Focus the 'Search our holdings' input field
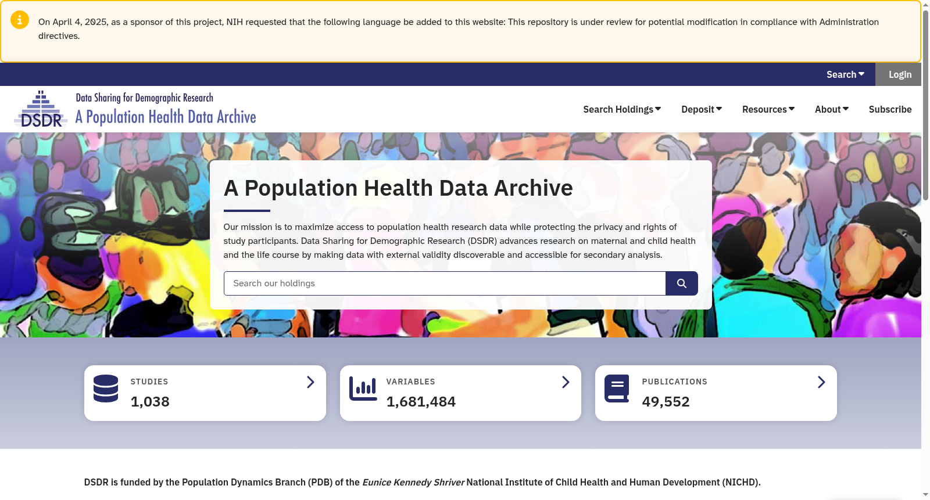The image size is (930, 500). click(x=445, y=283)
